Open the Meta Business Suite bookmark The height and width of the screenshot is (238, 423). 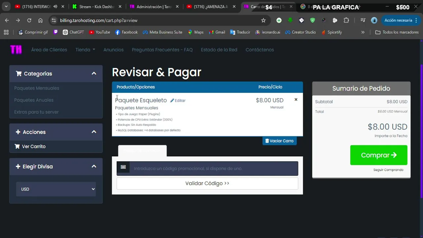click(162, 32)
